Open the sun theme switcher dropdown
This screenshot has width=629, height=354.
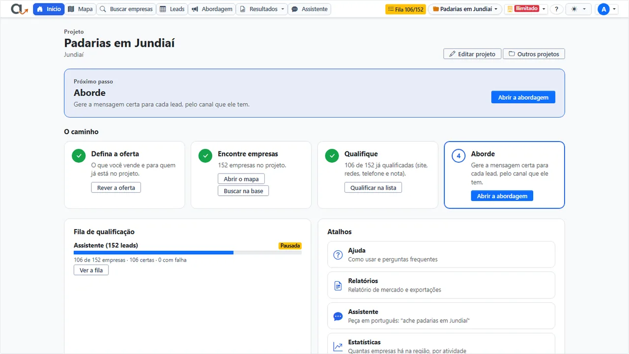coord(578,9)
